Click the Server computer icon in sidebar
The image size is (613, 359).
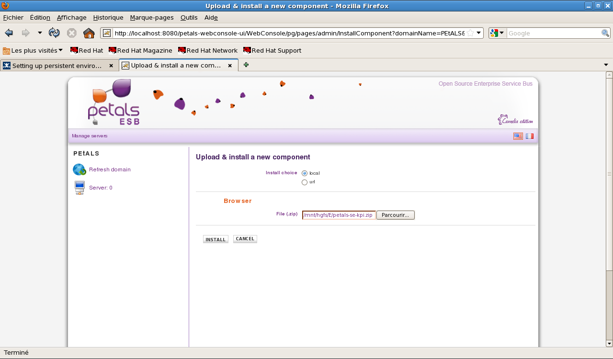79,188
